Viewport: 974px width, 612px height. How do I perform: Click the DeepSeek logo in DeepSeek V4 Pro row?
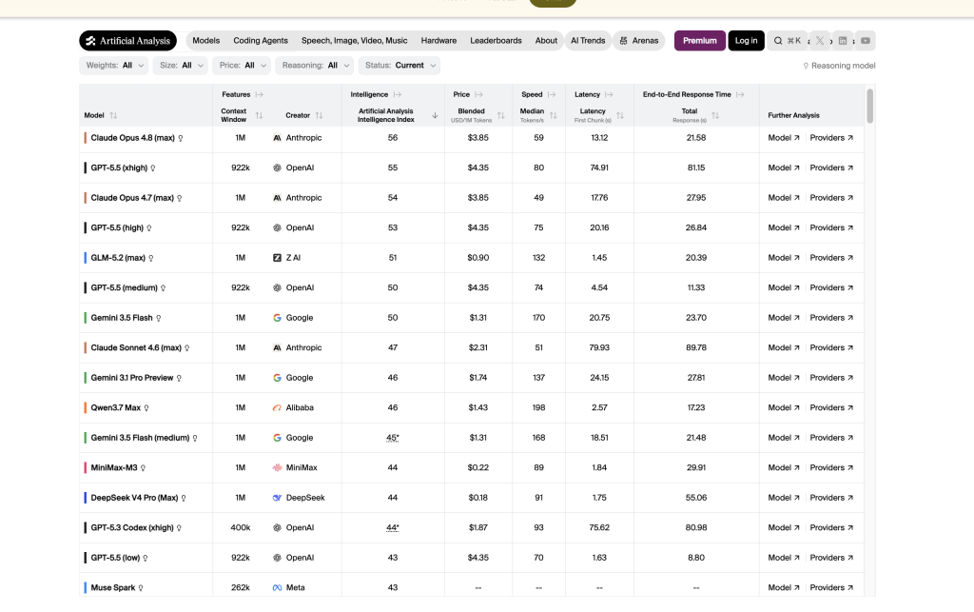(x=277, y=499)
